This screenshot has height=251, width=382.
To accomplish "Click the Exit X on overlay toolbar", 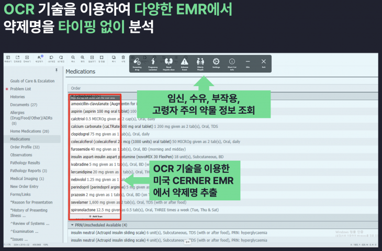I will (264, 62).
